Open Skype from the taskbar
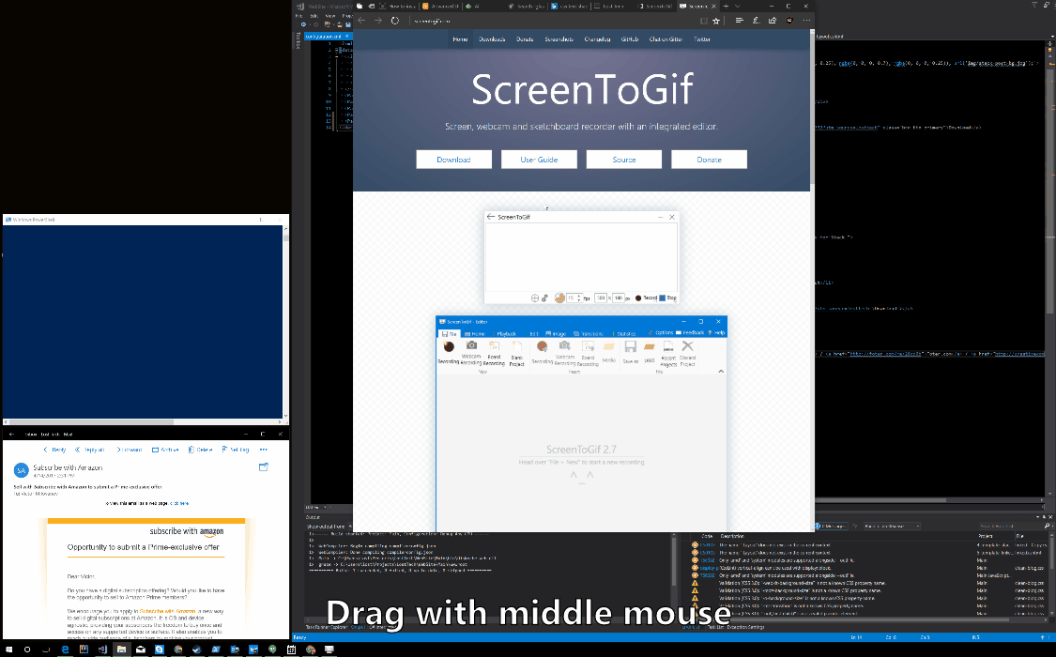This screenshot has width=1056, height=657. 159,649
